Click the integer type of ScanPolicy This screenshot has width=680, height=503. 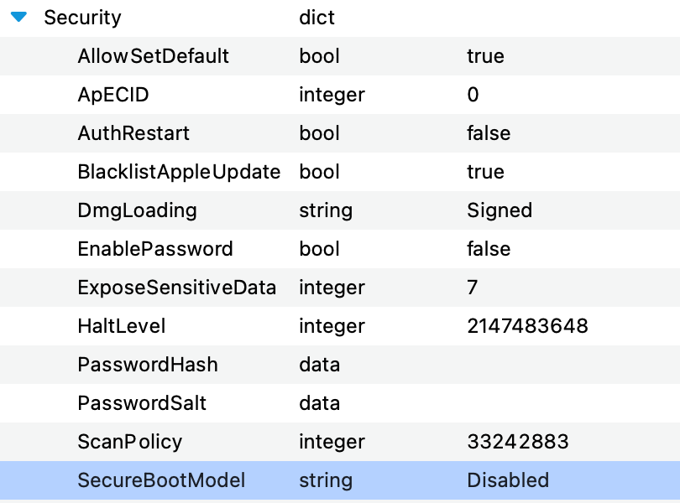click(x=332, y=443)
